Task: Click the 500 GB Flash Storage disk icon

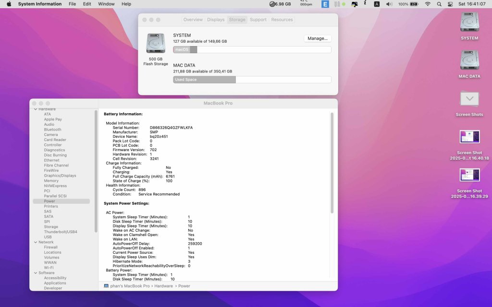Action: click(155, 44)
